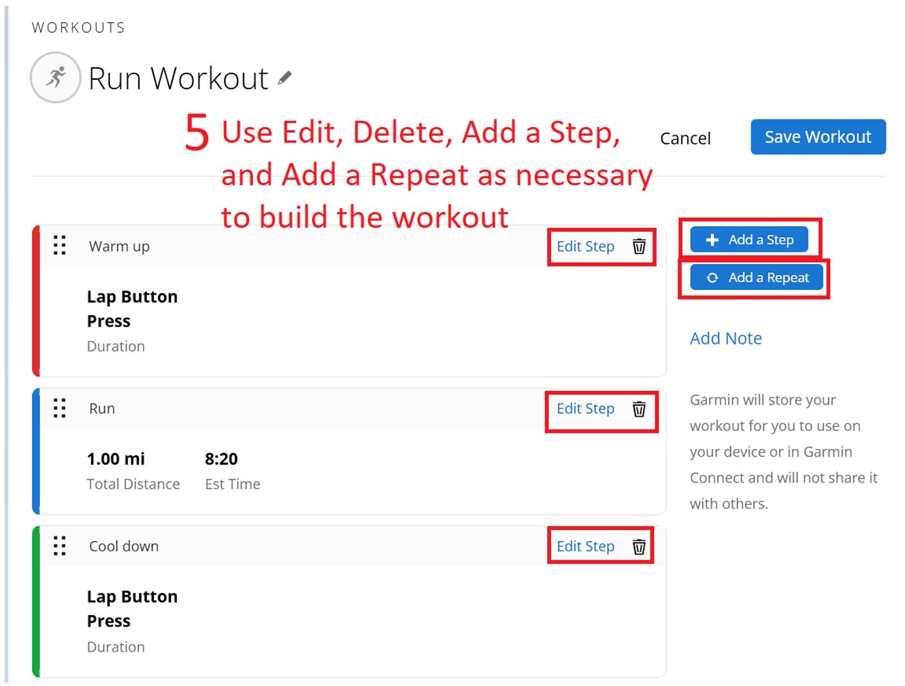905x686 pixels.
Task: Click the Run step drag handle dots
Action: pos(59,408)
